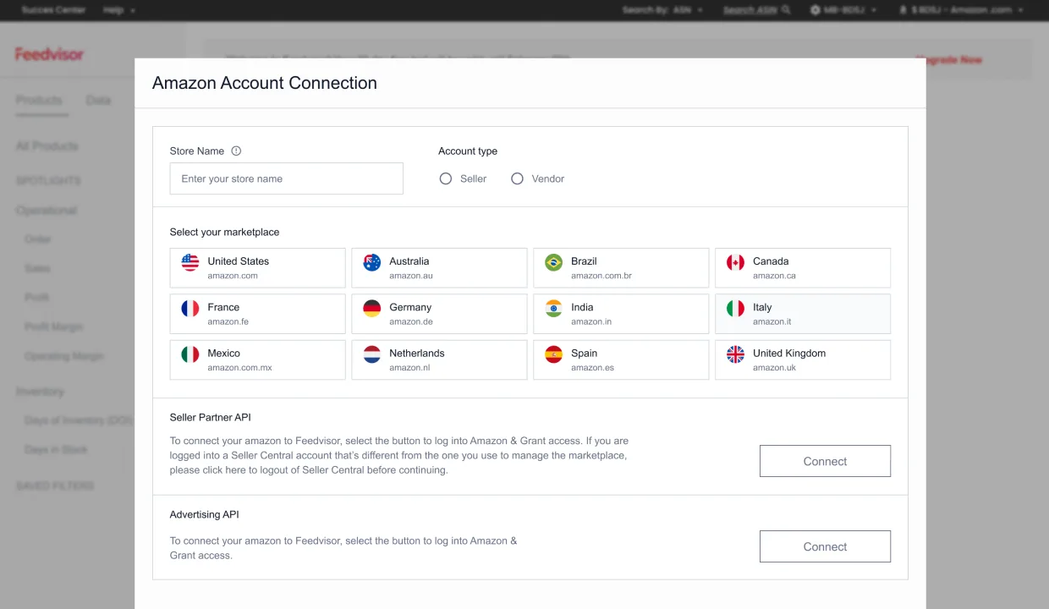
Task: Open Sales in the sidebar
Action: [x=37, y=268]
